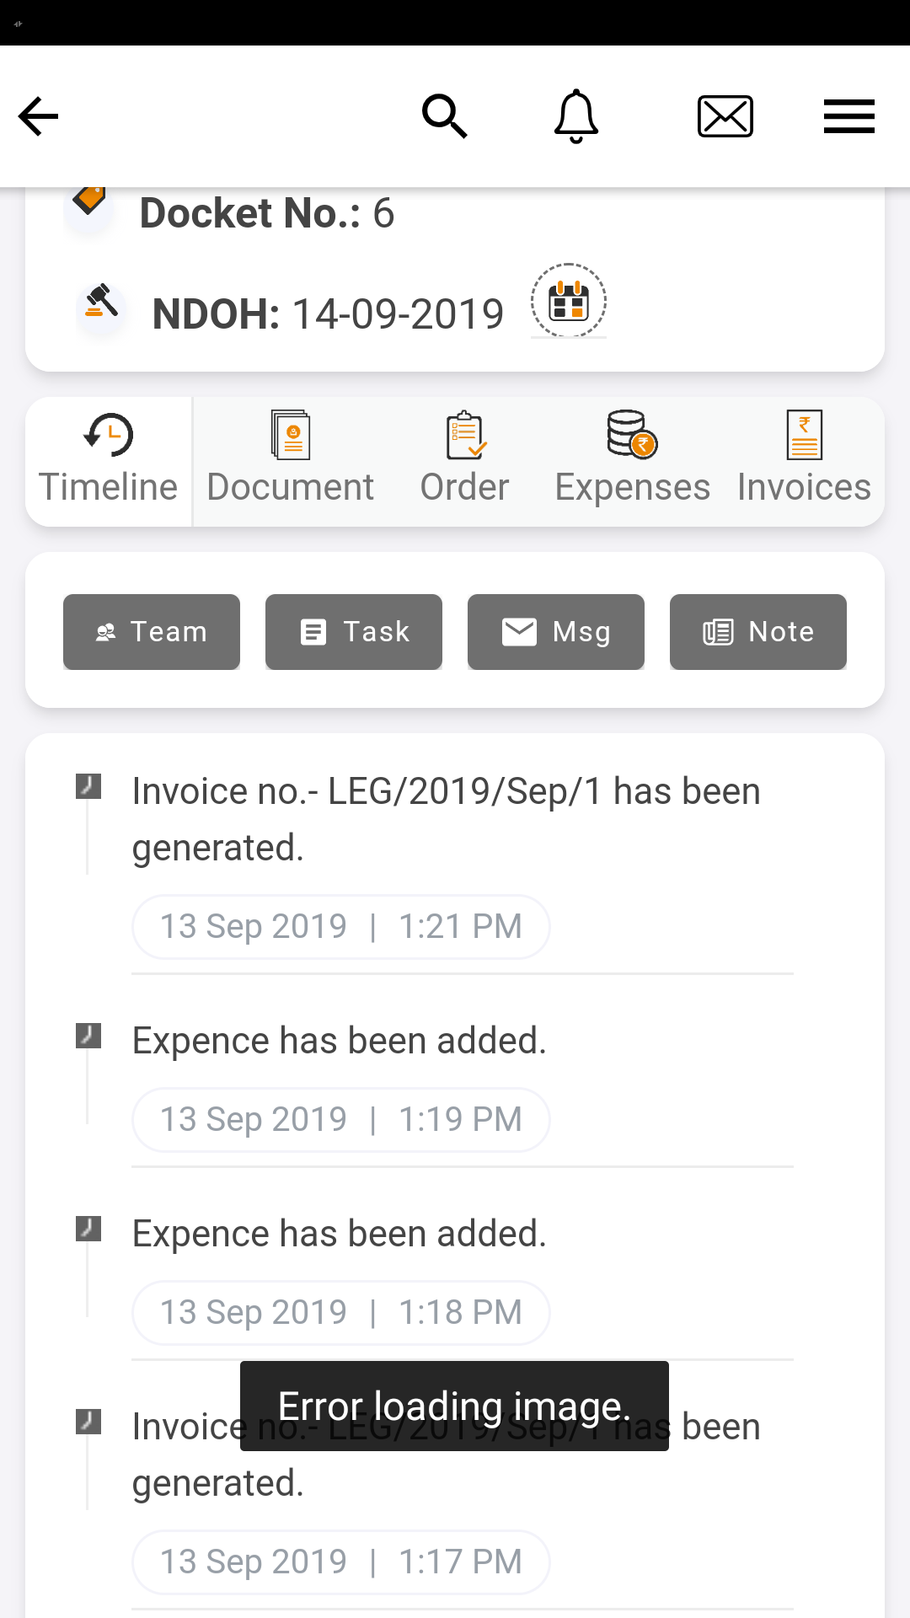Tap the gavel icon beside NDOH
910x1618 pixels.
101,303
